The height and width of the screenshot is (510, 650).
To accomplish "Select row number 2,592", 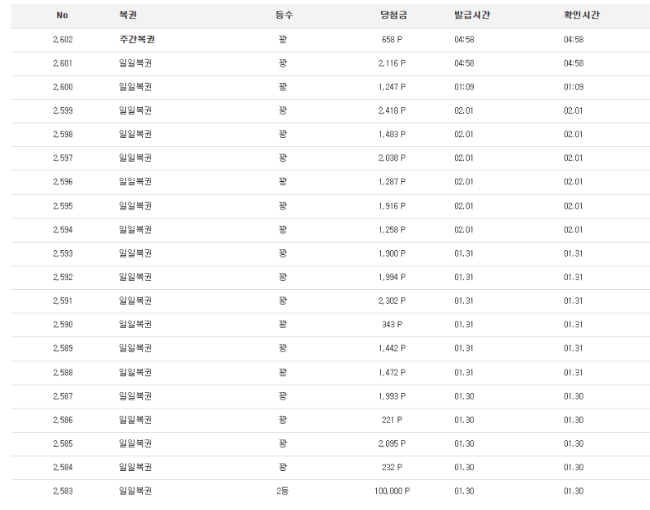I will [63, 277].
